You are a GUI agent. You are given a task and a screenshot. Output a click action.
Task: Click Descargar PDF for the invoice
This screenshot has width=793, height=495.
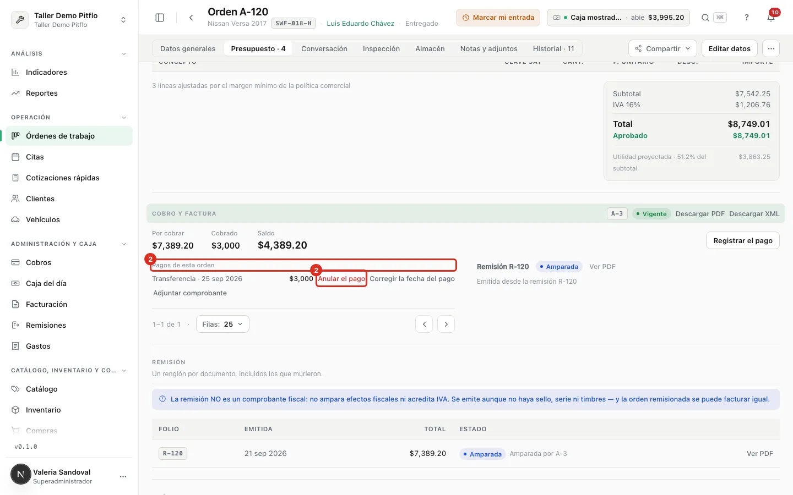click(x=700, y=214)
